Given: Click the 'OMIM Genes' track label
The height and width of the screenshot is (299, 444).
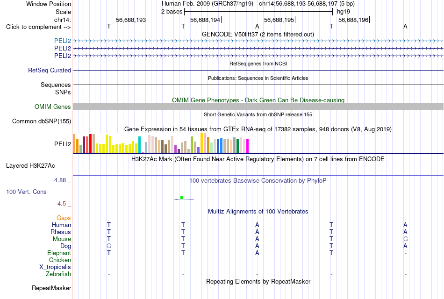Looking at the screenshot, I should 53,107.
